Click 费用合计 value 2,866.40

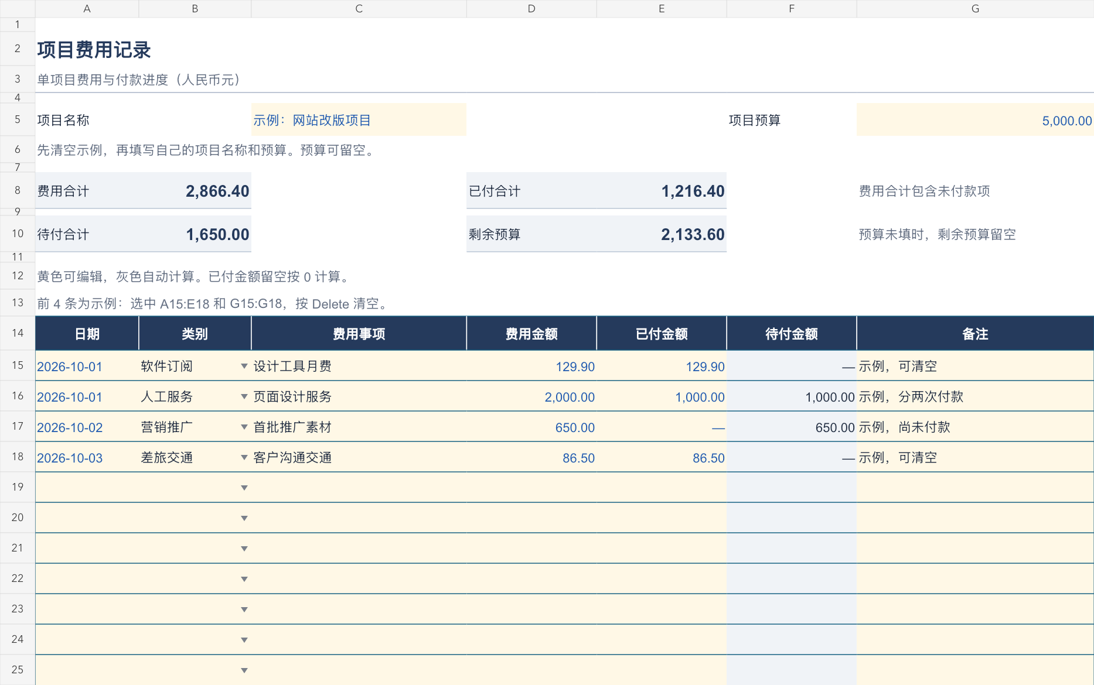(x=217, y=191)
